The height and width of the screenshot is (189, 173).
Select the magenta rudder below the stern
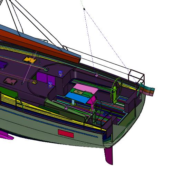(108, 156)
